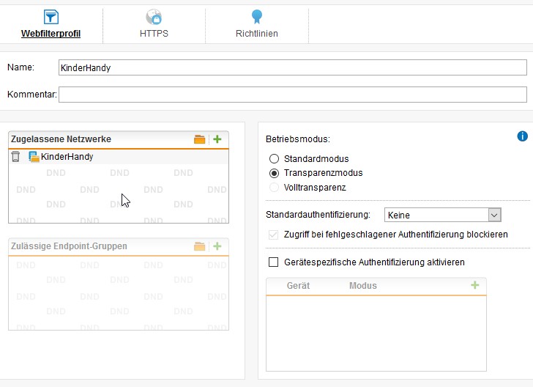This screenshot has height=387, width=533.
Task: Click the Kommentar input field
Action: [x=293, y=95]
